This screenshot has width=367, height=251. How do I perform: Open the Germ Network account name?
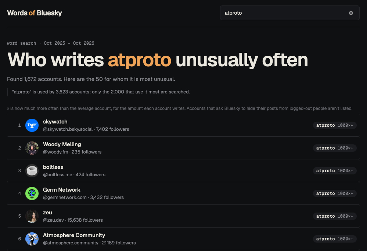pos(62,190)
